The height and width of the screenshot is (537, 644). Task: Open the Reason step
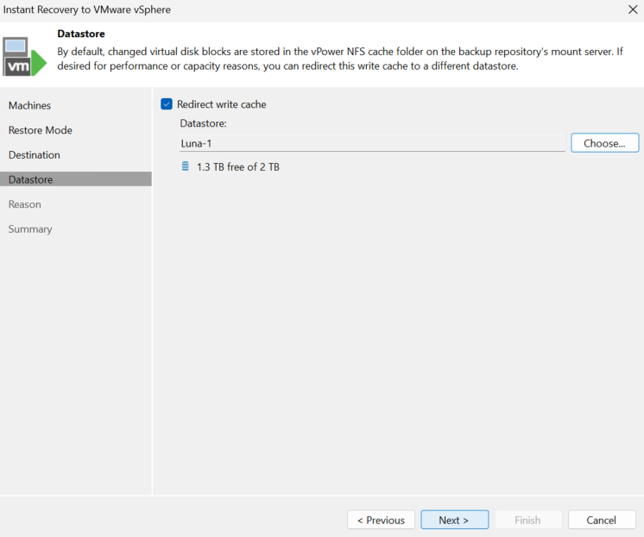click(25, 204)
